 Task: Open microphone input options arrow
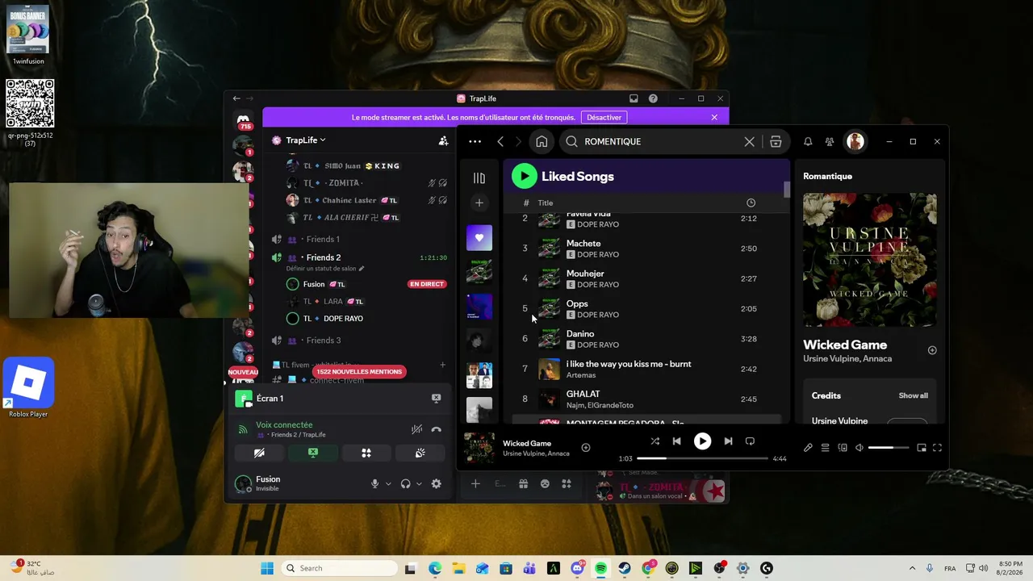point(388,484)
